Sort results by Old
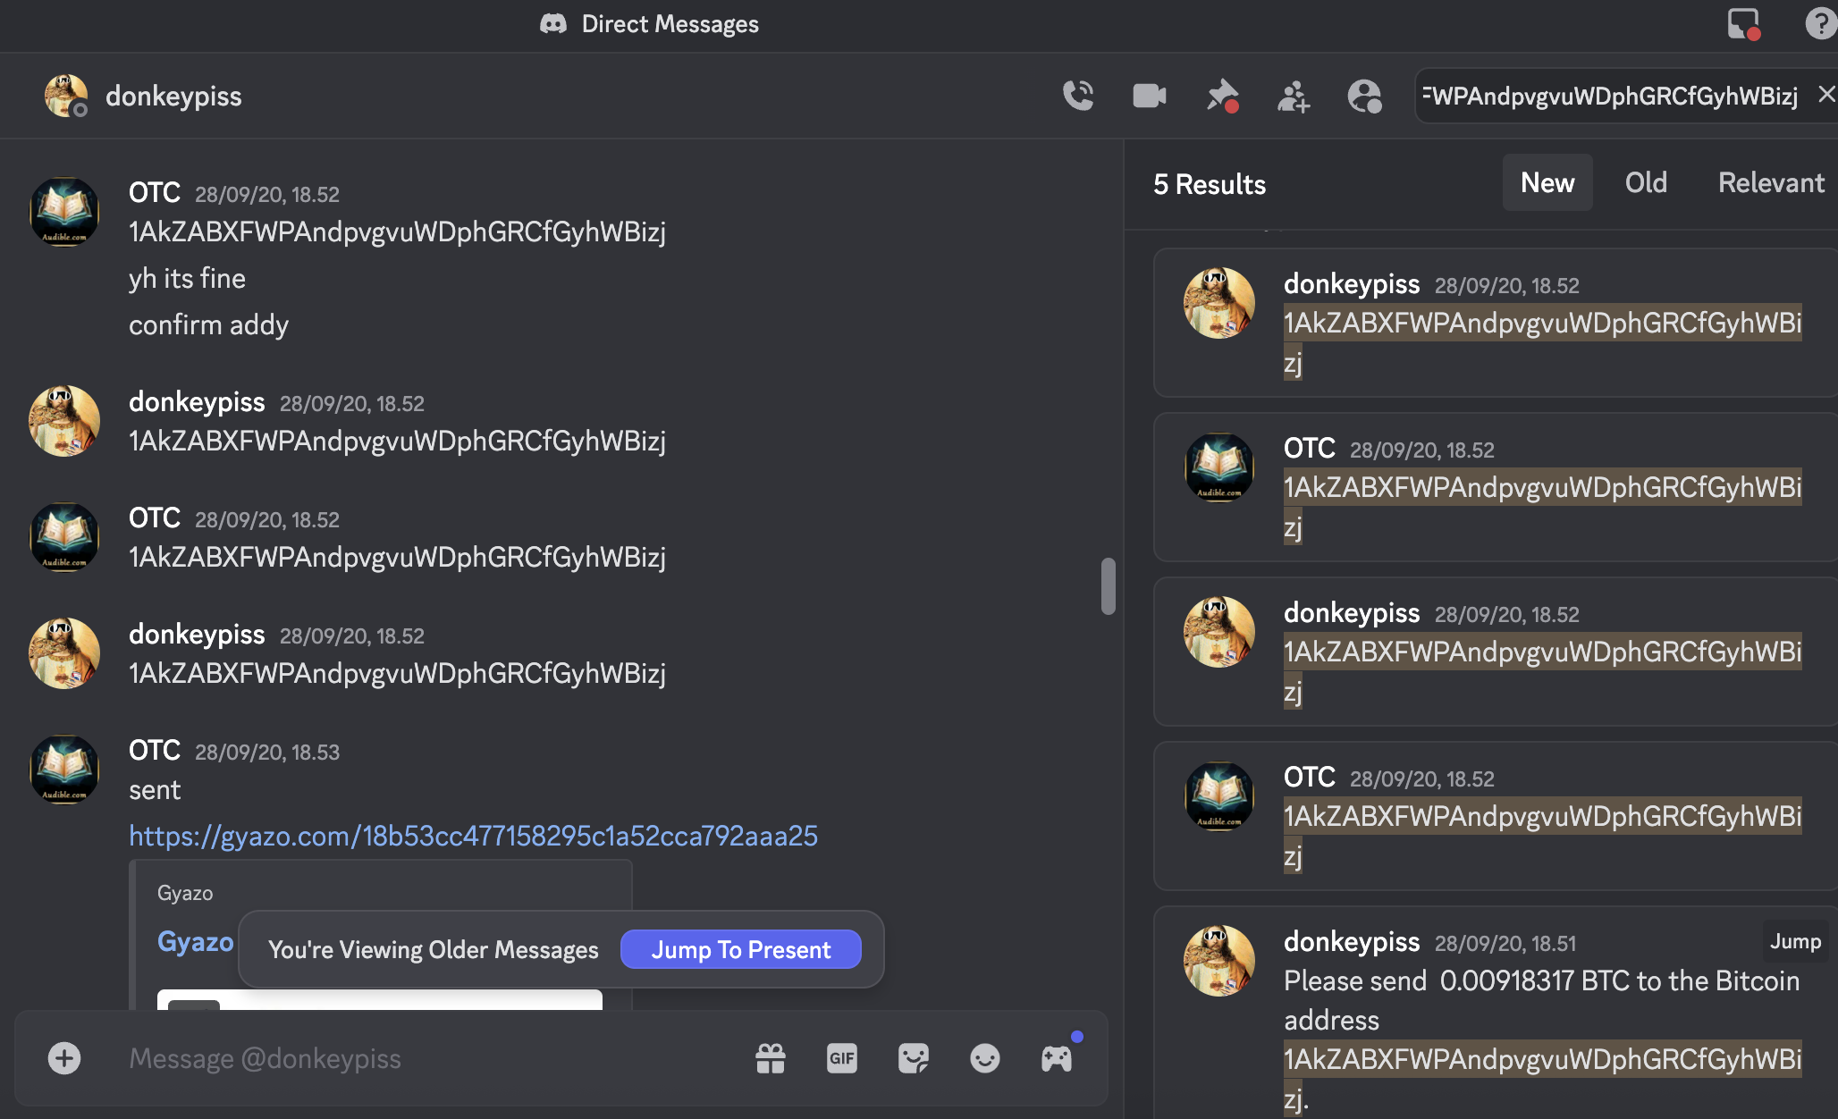 click(1645, 183)
